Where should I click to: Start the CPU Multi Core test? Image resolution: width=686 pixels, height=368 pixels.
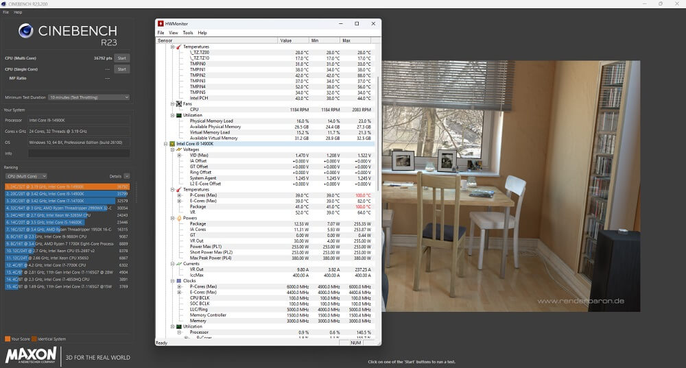(122, 58)
